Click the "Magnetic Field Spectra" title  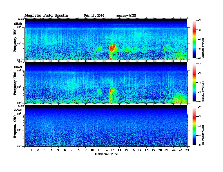click(x=46, y=15)
